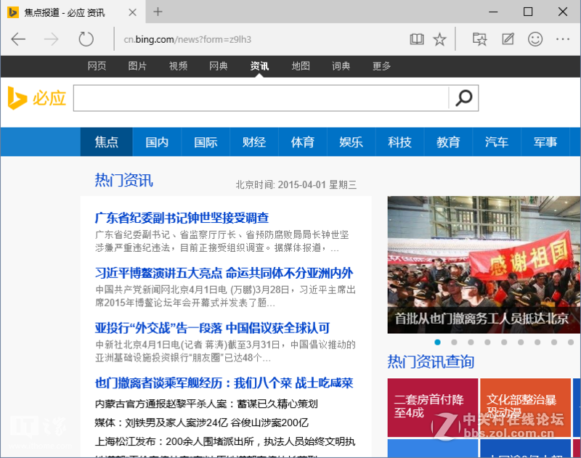Open More actions ellipsis menu

(563, 39)
